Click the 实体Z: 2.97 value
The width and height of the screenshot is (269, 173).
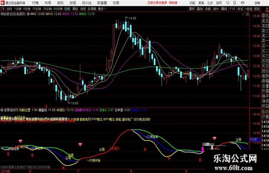tap(106, 110)
